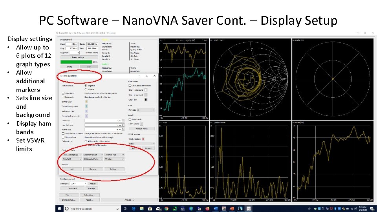Click the Center frequency field

[92, 44]
